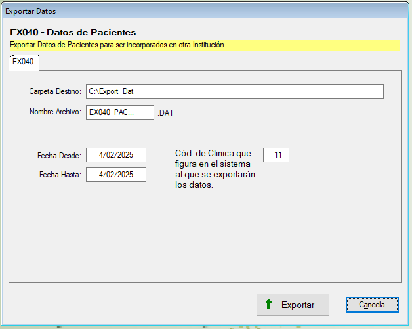Click the green arrow icon on Exportar

point(268,305)
